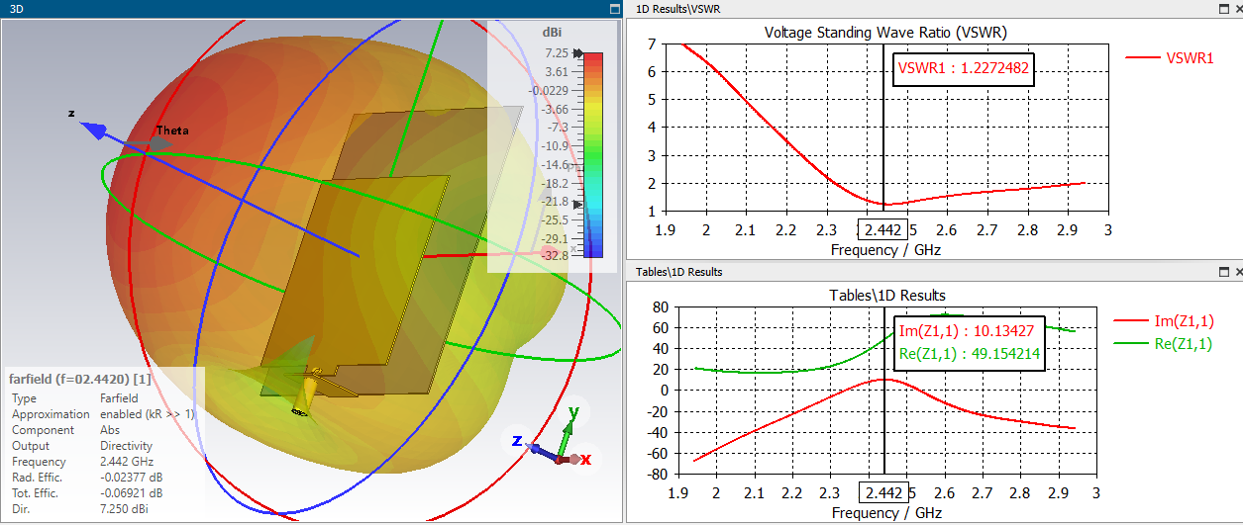Click the lower color scale arrow near -21.8
The height and width of the screenshot is (525, 1243).
578,205
